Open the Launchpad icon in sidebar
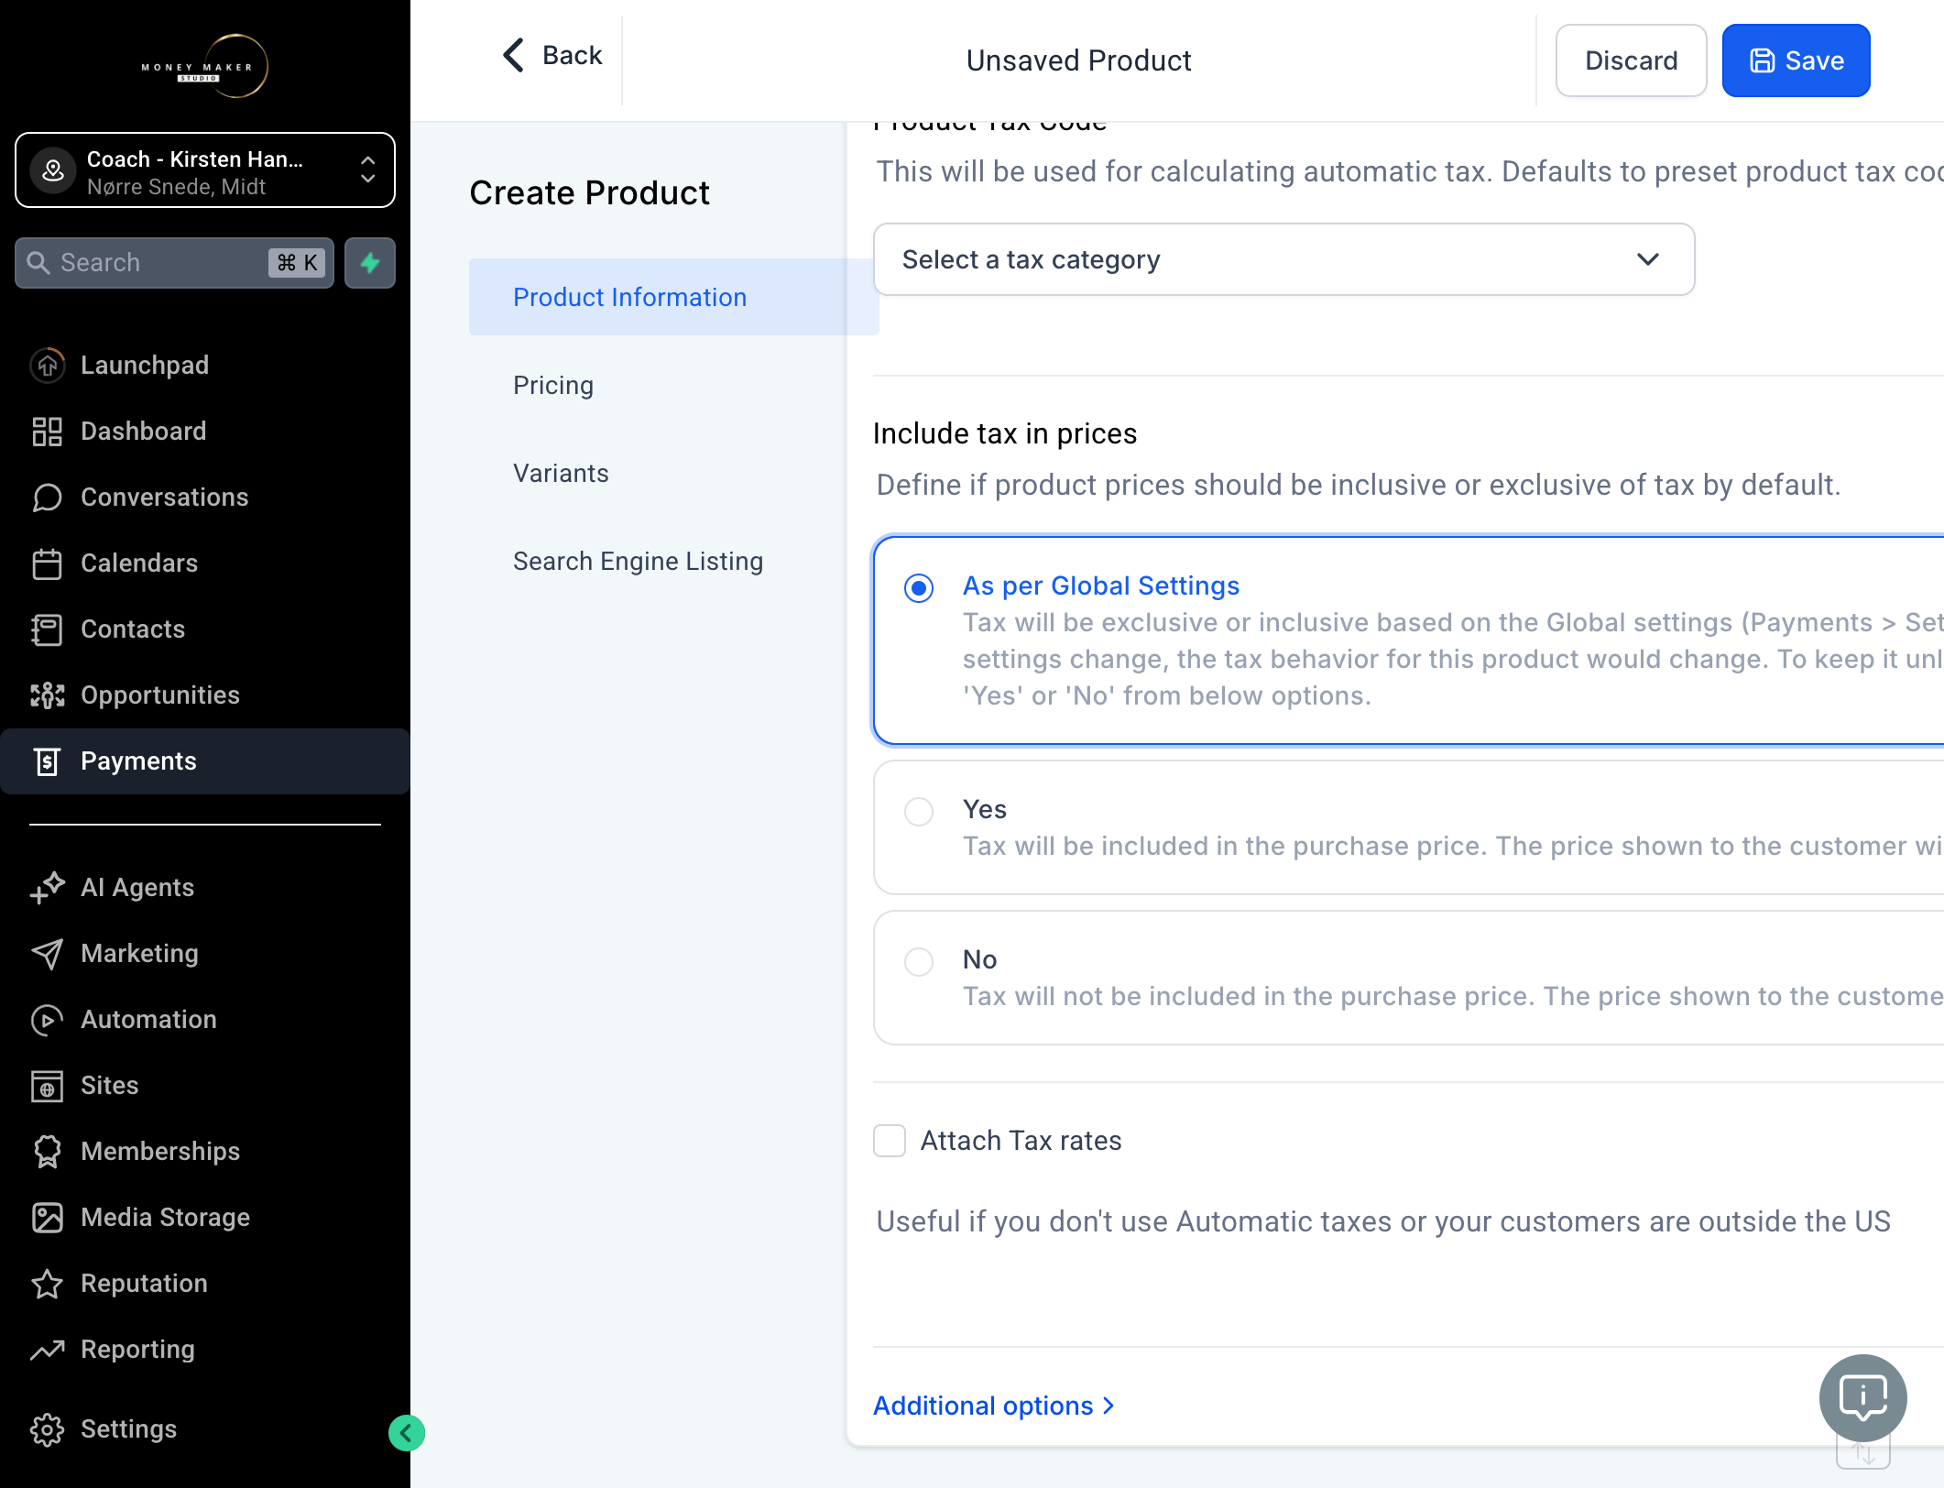Viewport: 1944px width, 1488px height. click(x=47, y=365)
